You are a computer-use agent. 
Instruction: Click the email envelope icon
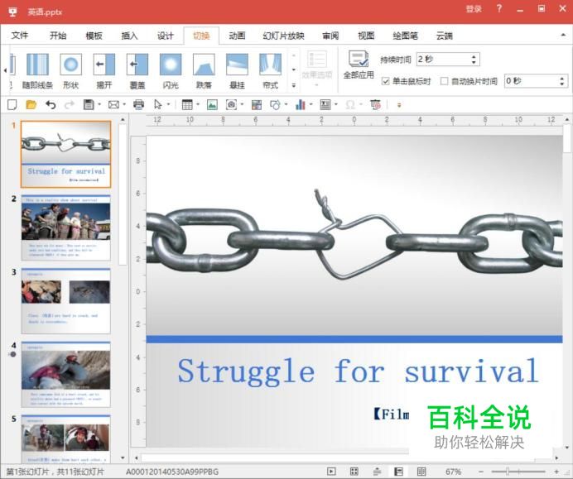pyautogui.click(x=113, y=105)
